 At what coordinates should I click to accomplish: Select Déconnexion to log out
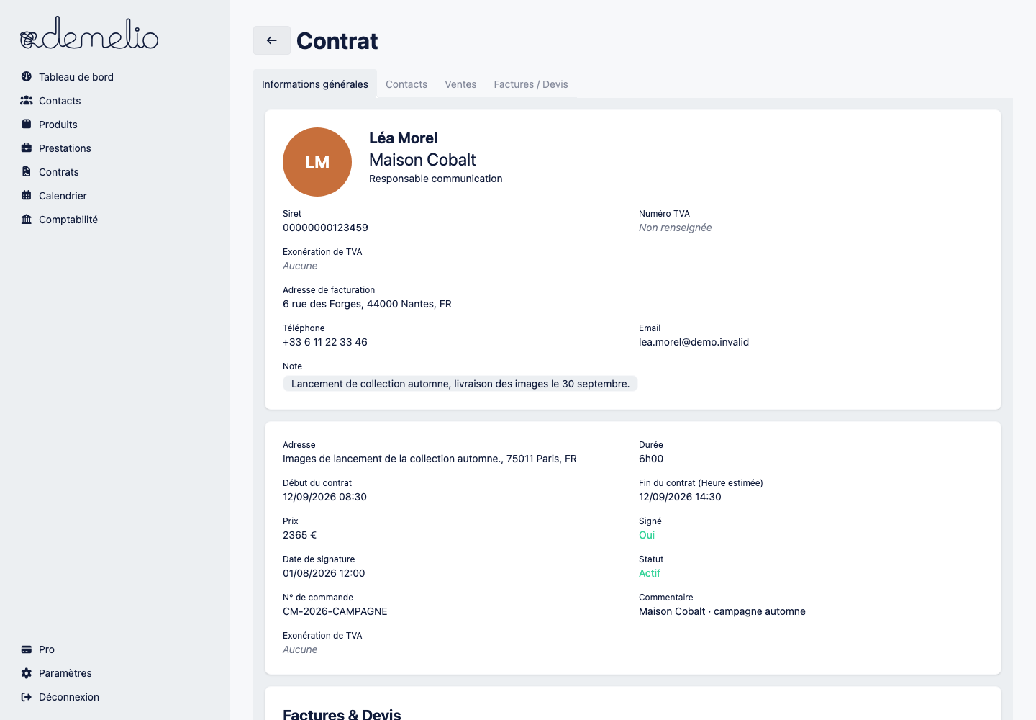[x=69, y=697]
